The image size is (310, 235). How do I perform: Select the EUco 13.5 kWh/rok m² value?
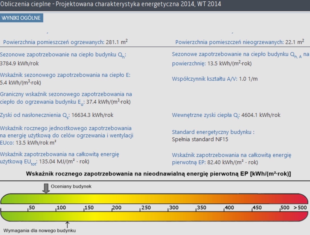pos(29,143)
